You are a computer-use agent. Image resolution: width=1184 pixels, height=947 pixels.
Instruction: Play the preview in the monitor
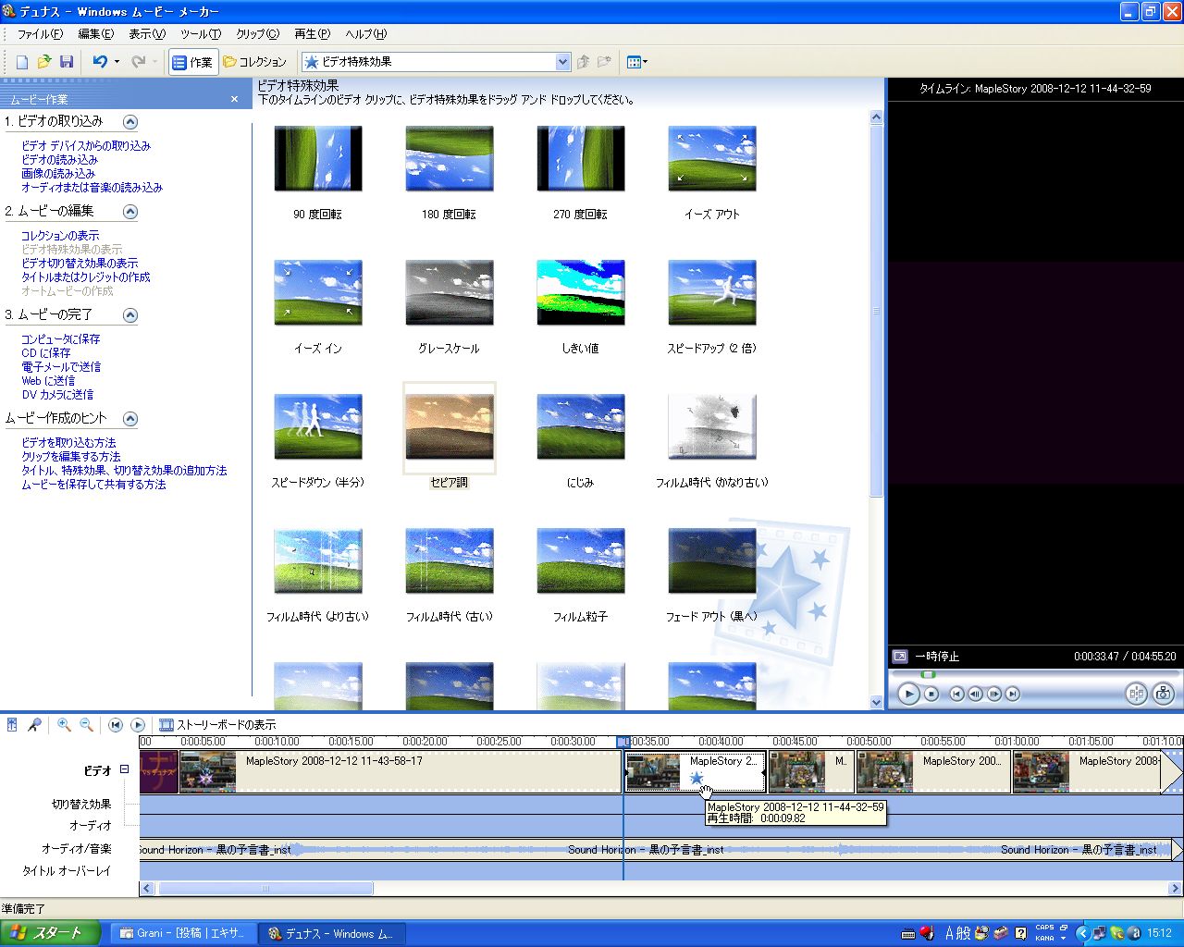908,694
